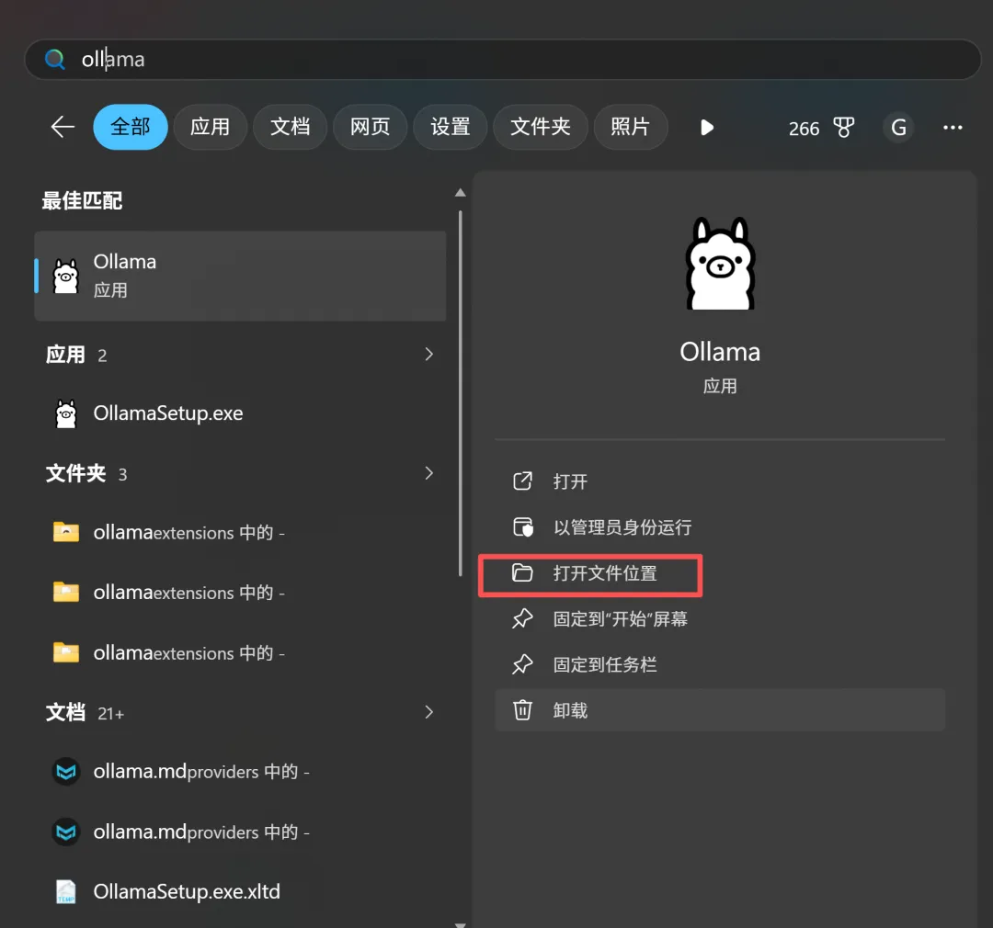
Task: Click the uninstall trash can icon
Action: (x=522, y=709)
